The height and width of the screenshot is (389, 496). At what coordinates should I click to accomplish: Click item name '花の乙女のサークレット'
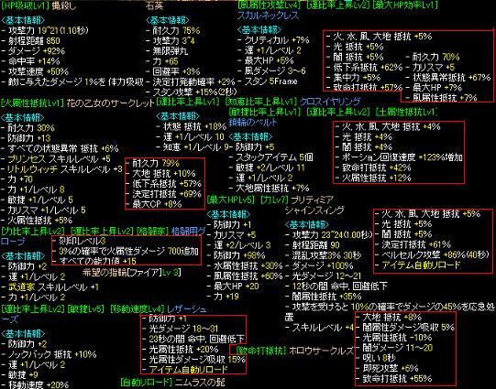click(x=110, y=103)
